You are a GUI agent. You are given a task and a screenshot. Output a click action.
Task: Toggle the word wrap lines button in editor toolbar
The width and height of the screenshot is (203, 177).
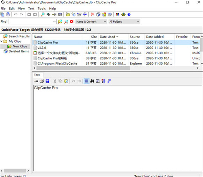point(86,81)
